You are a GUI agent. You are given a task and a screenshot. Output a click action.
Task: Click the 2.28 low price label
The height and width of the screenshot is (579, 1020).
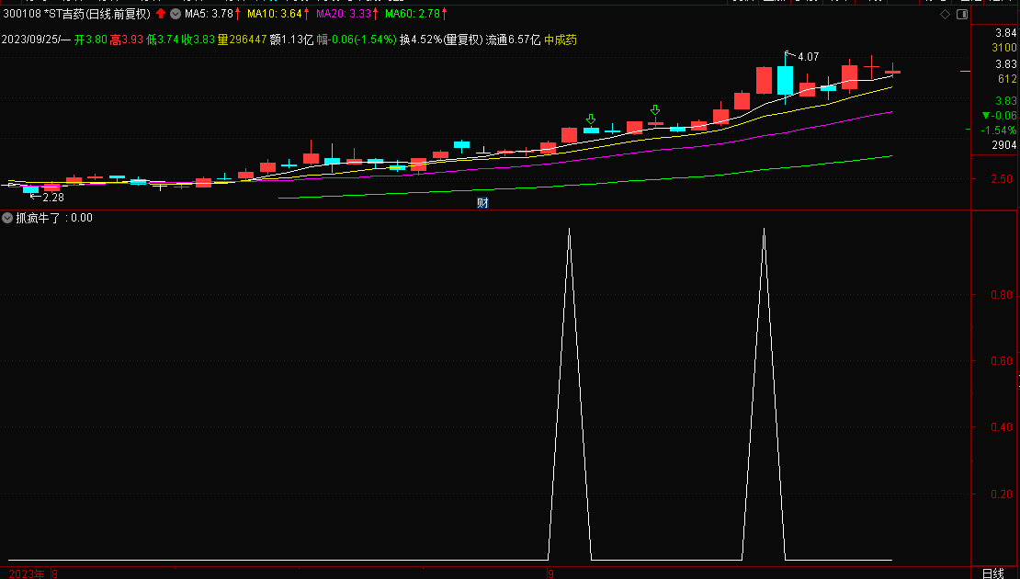pos(53,197)
